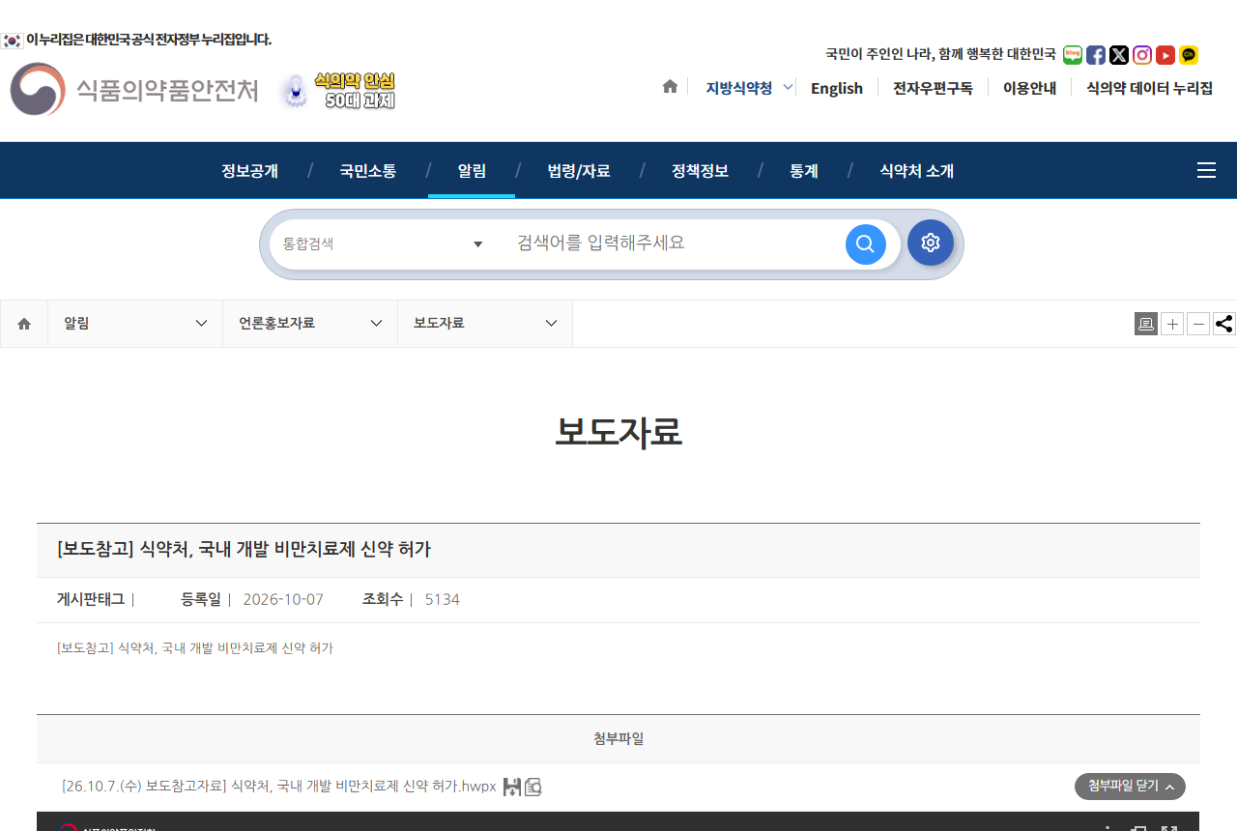Open the 알림 main menu

pos(472,171)
